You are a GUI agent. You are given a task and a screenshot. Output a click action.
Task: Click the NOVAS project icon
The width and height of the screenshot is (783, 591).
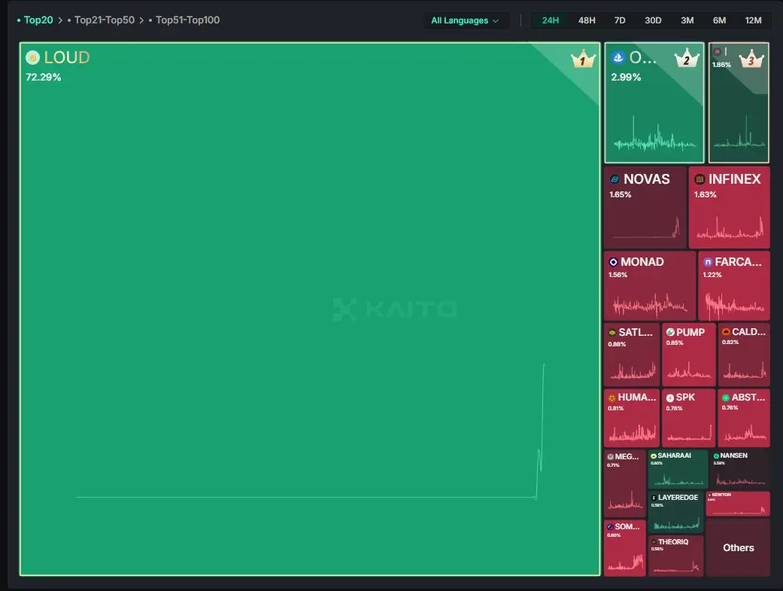[x=615, y=179]
